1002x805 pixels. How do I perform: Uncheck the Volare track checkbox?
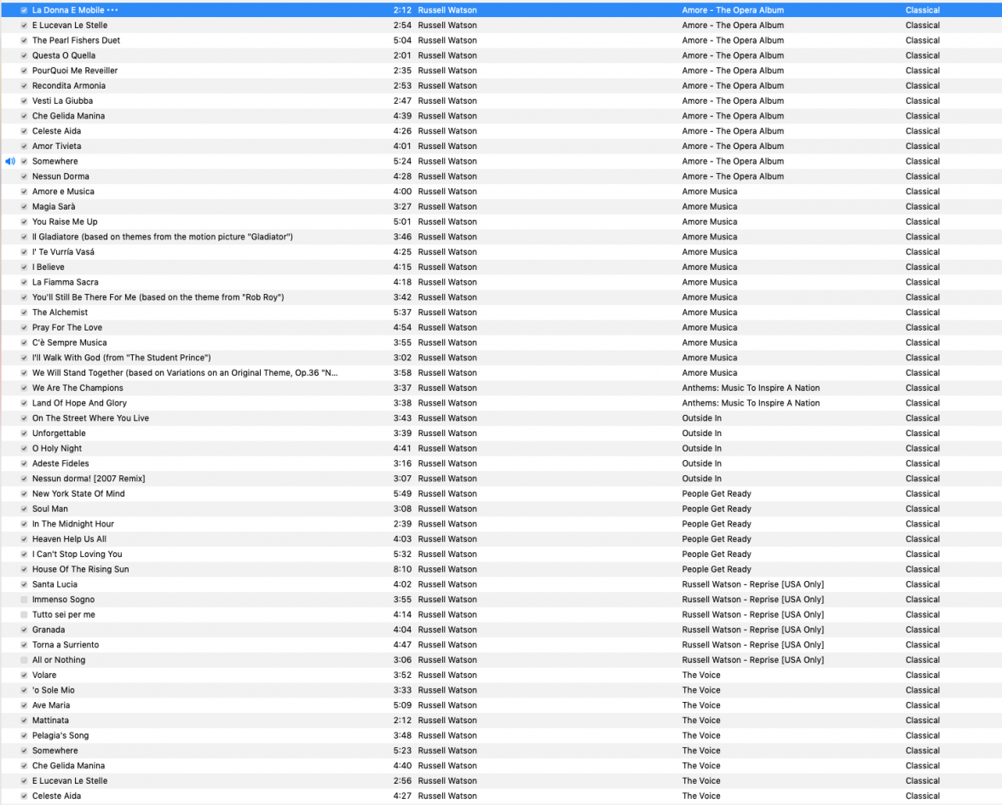[x=24, y=675]
